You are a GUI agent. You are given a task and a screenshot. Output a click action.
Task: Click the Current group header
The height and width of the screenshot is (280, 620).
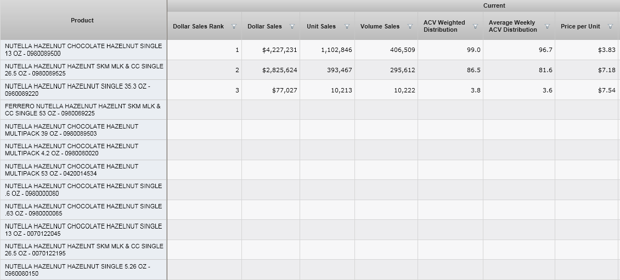(494, 5)
